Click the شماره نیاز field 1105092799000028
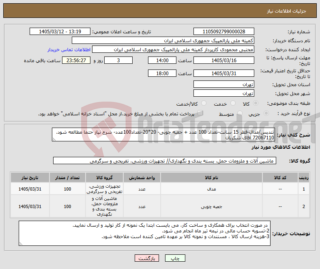Image resolution: width=320 pixels, height=269 pixels. (x=223, y=31)
